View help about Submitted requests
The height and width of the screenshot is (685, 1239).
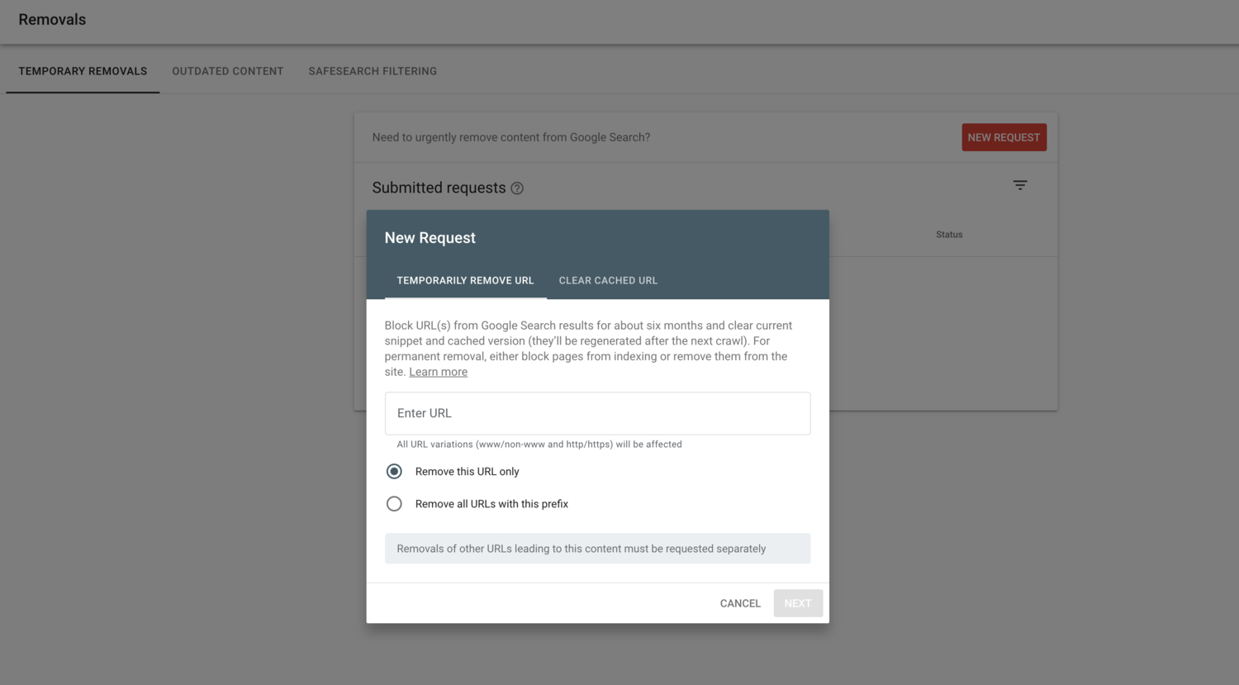tap(517, 188)
